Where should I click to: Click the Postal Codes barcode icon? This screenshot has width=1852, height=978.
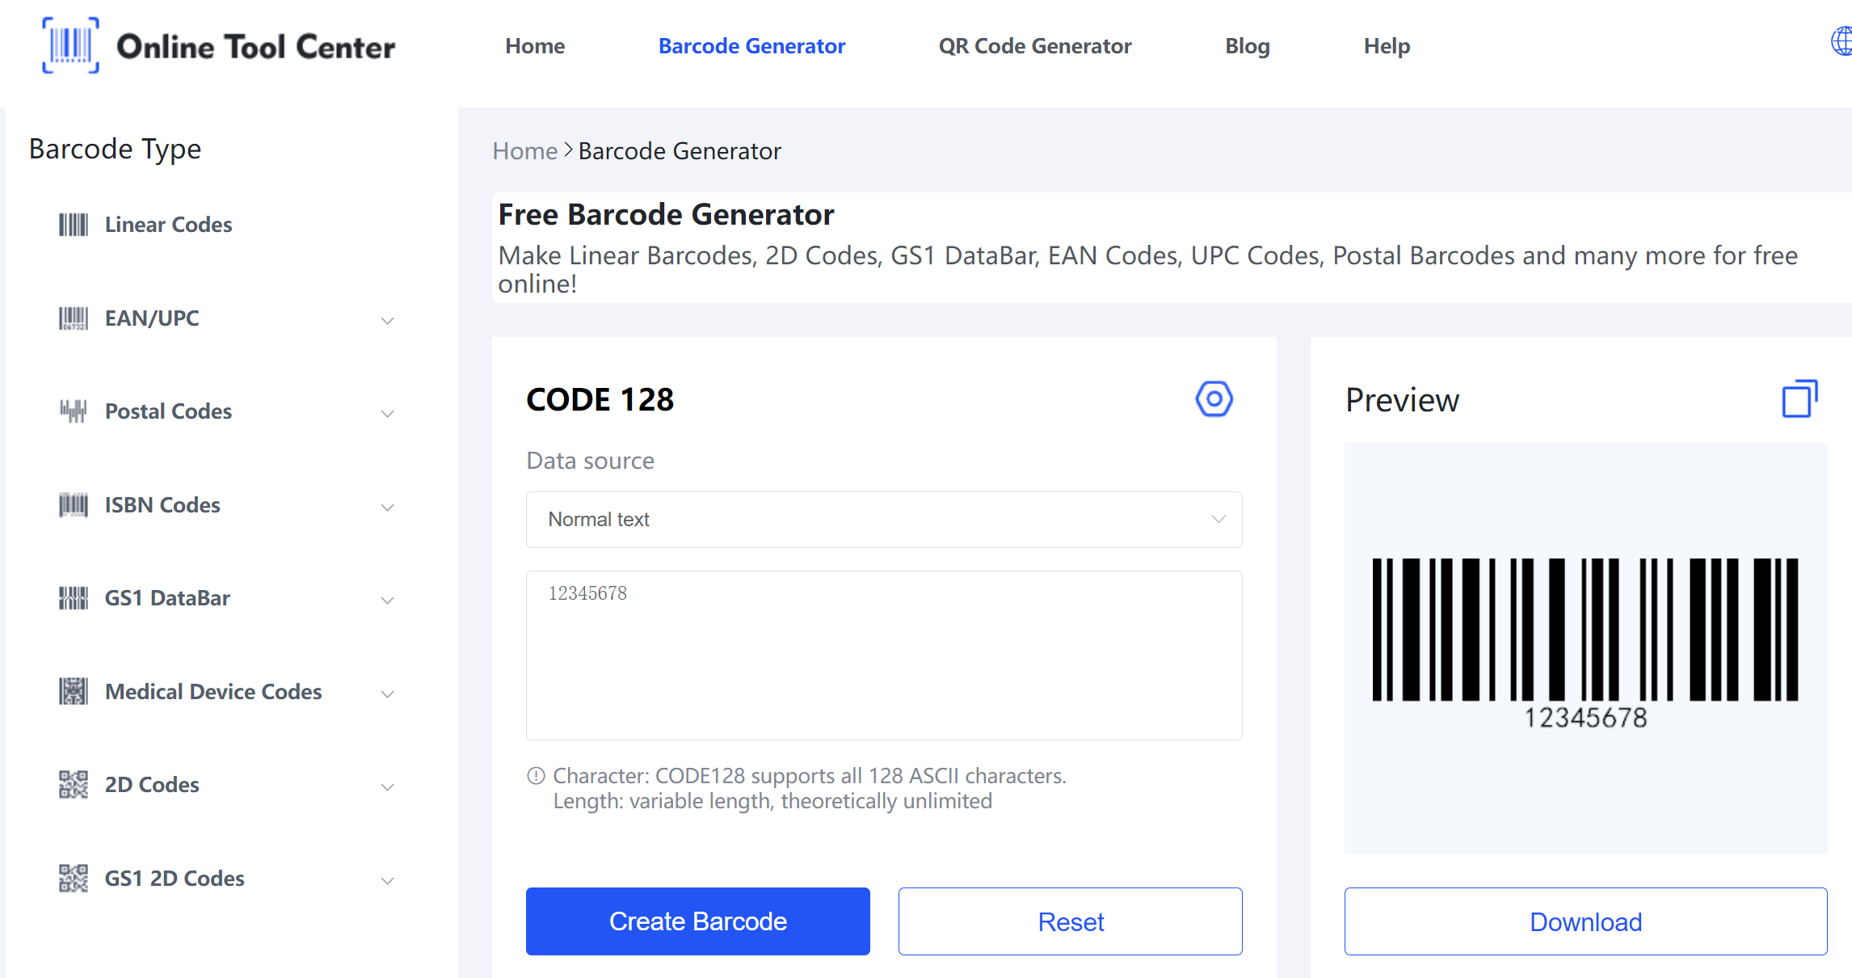pyautogui.click(x=69, y=409)
